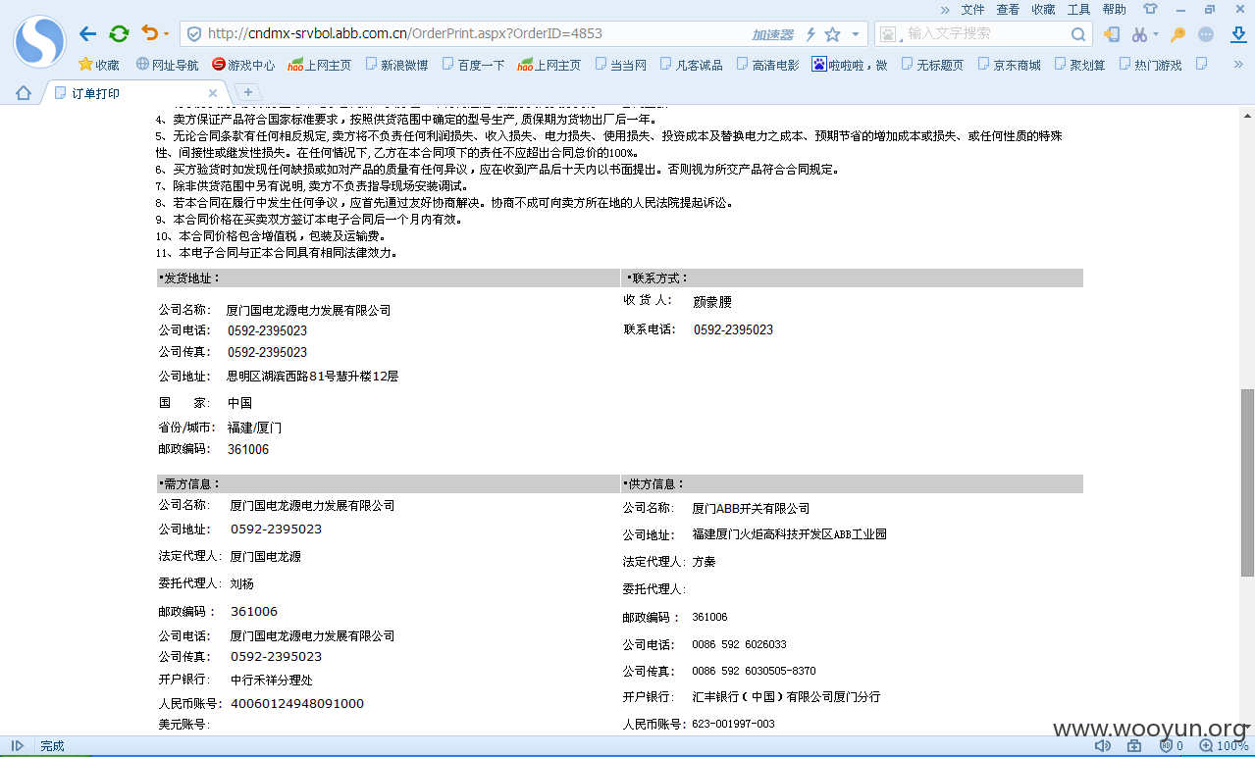The width and height of the screenshot is (1255, 757).
Task: Open the 收藏 menu
Action: (x=1043, y=10)
